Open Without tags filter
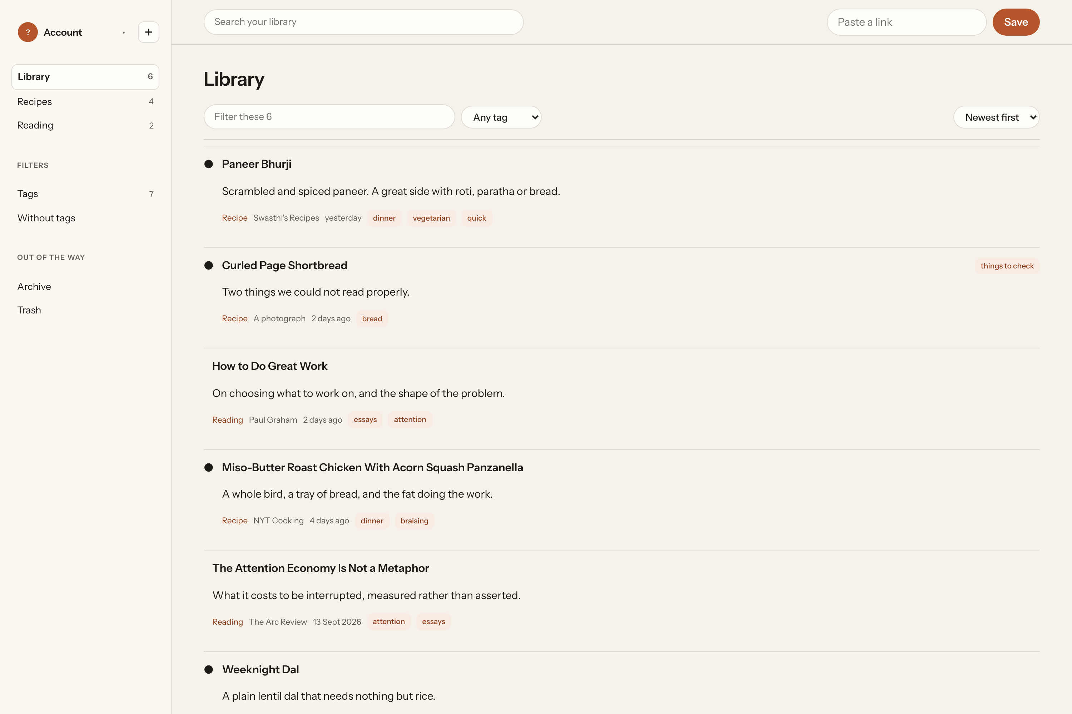Screen dimensions: 1072x714 [x=85, y=218]
